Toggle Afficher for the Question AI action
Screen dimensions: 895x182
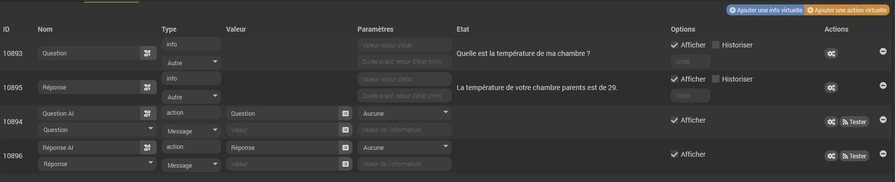[x=674, y=120]
